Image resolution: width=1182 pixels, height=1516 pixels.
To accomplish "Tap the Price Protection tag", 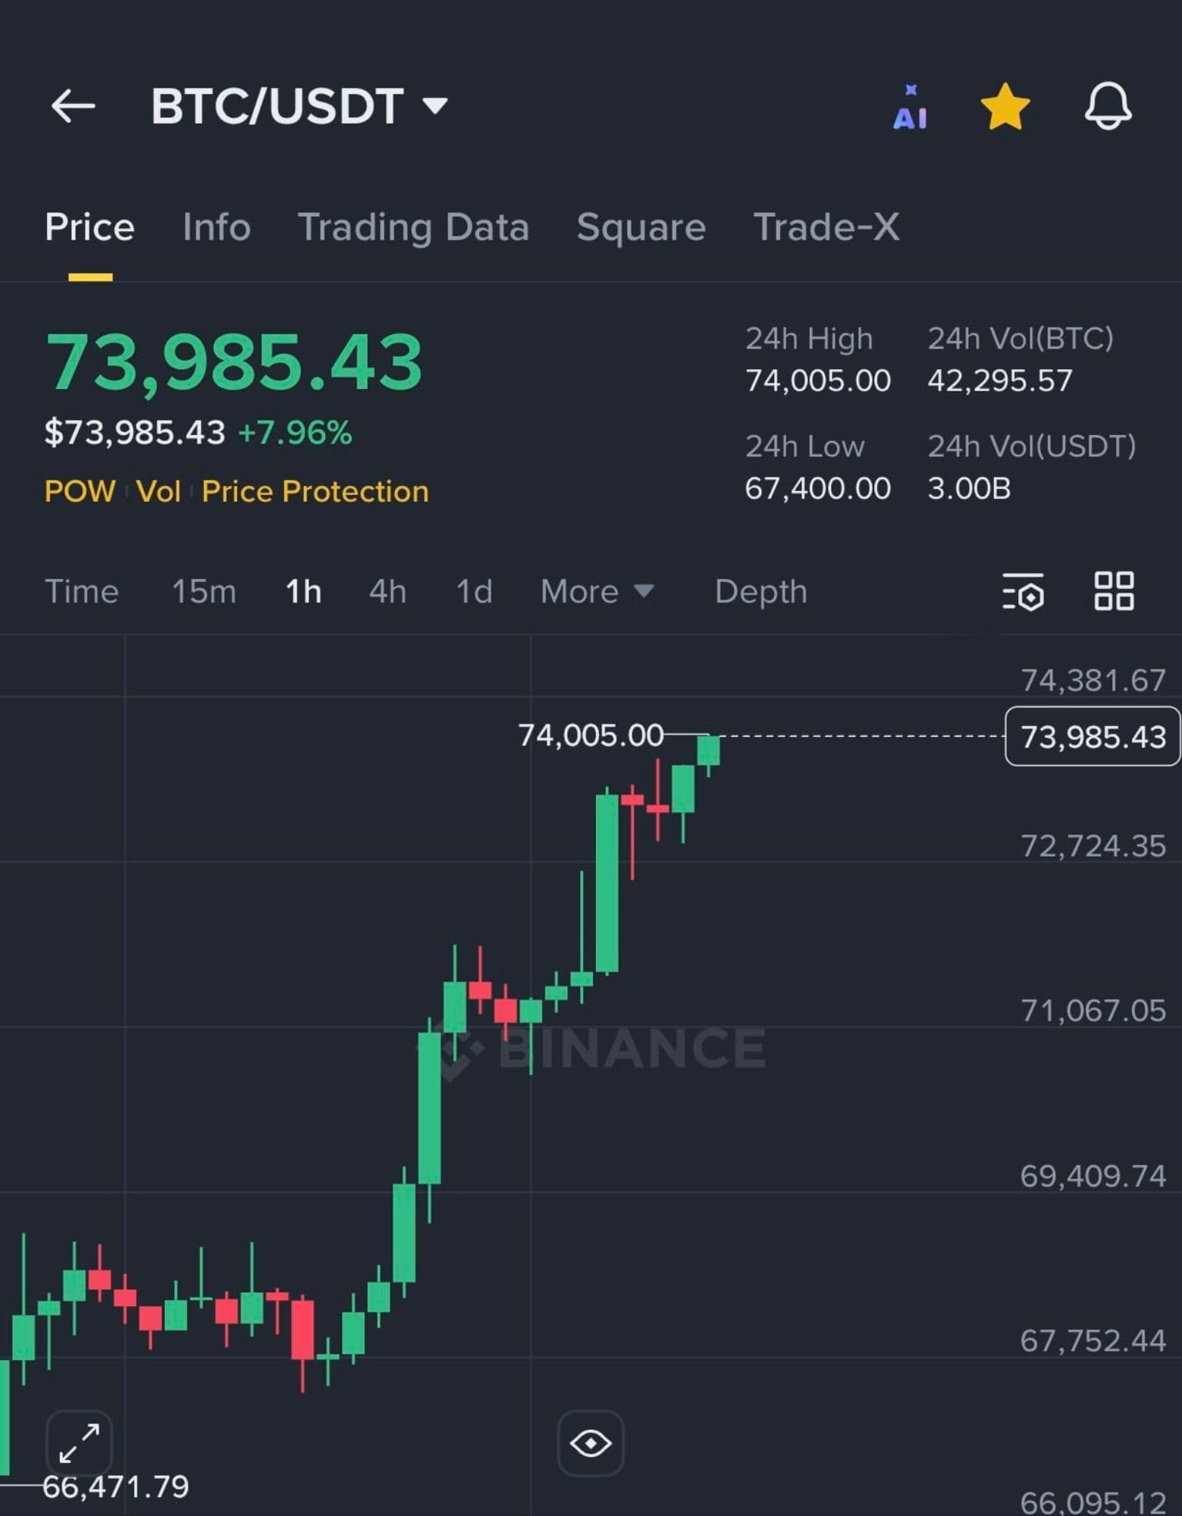I will [315, 491].
